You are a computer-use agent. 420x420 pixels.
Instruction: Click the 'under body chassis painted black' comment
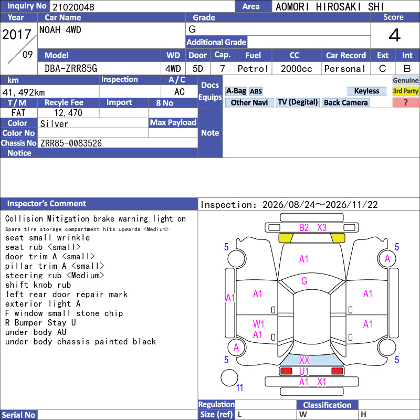coord(80,342)
